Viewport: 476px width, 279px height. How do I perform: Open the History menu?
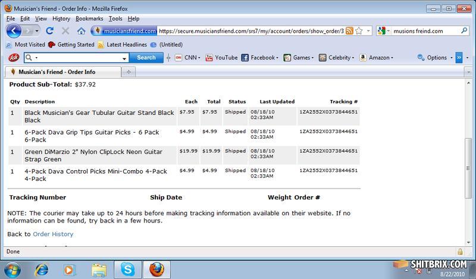(x=61, y=18)
